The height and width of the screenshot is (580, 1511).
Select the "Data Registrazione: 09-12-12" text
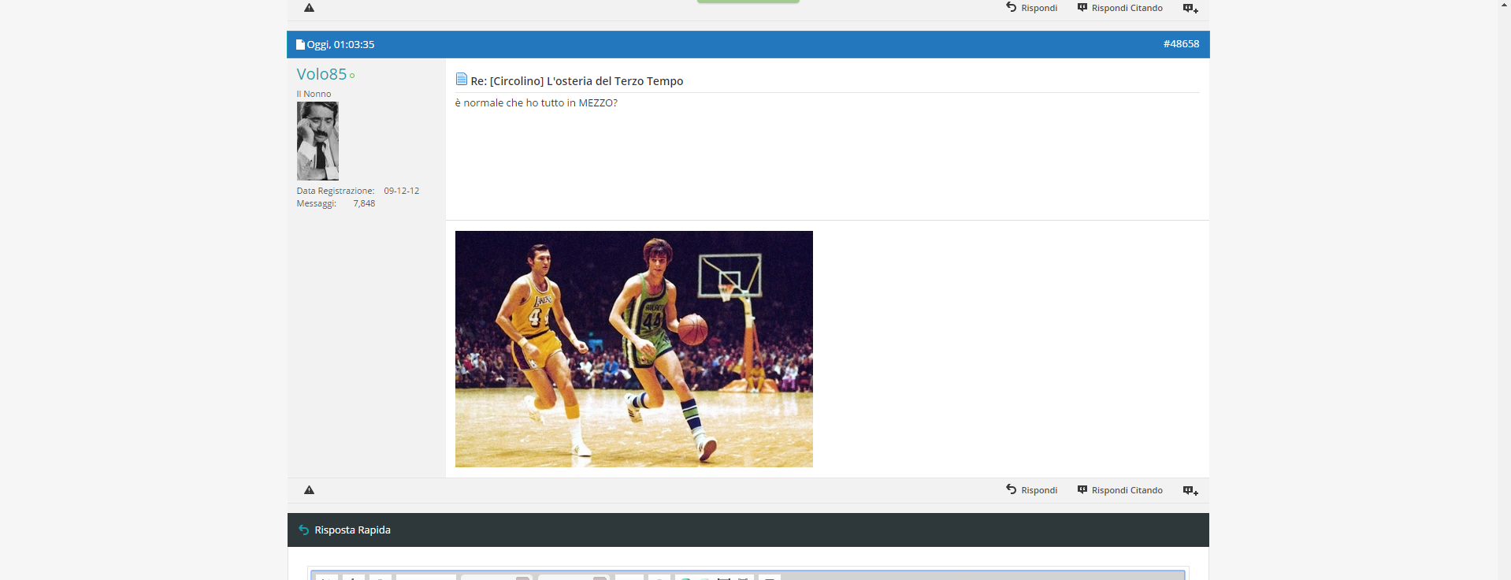[x=358, y=191]
